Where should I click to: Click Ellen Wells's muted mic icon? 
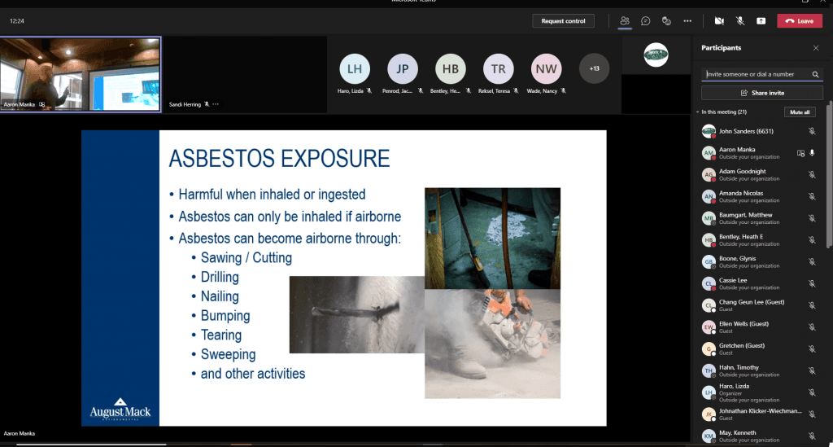pos(812,326)
